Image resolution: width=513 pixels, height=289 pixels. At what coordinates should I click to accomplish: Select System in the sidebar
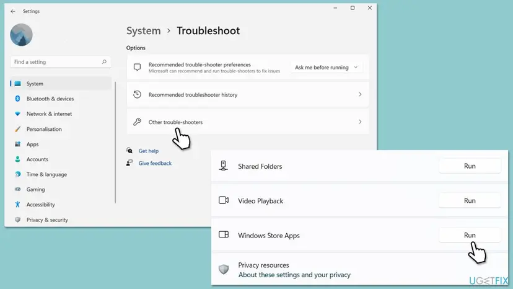click(x=61, y=84)
